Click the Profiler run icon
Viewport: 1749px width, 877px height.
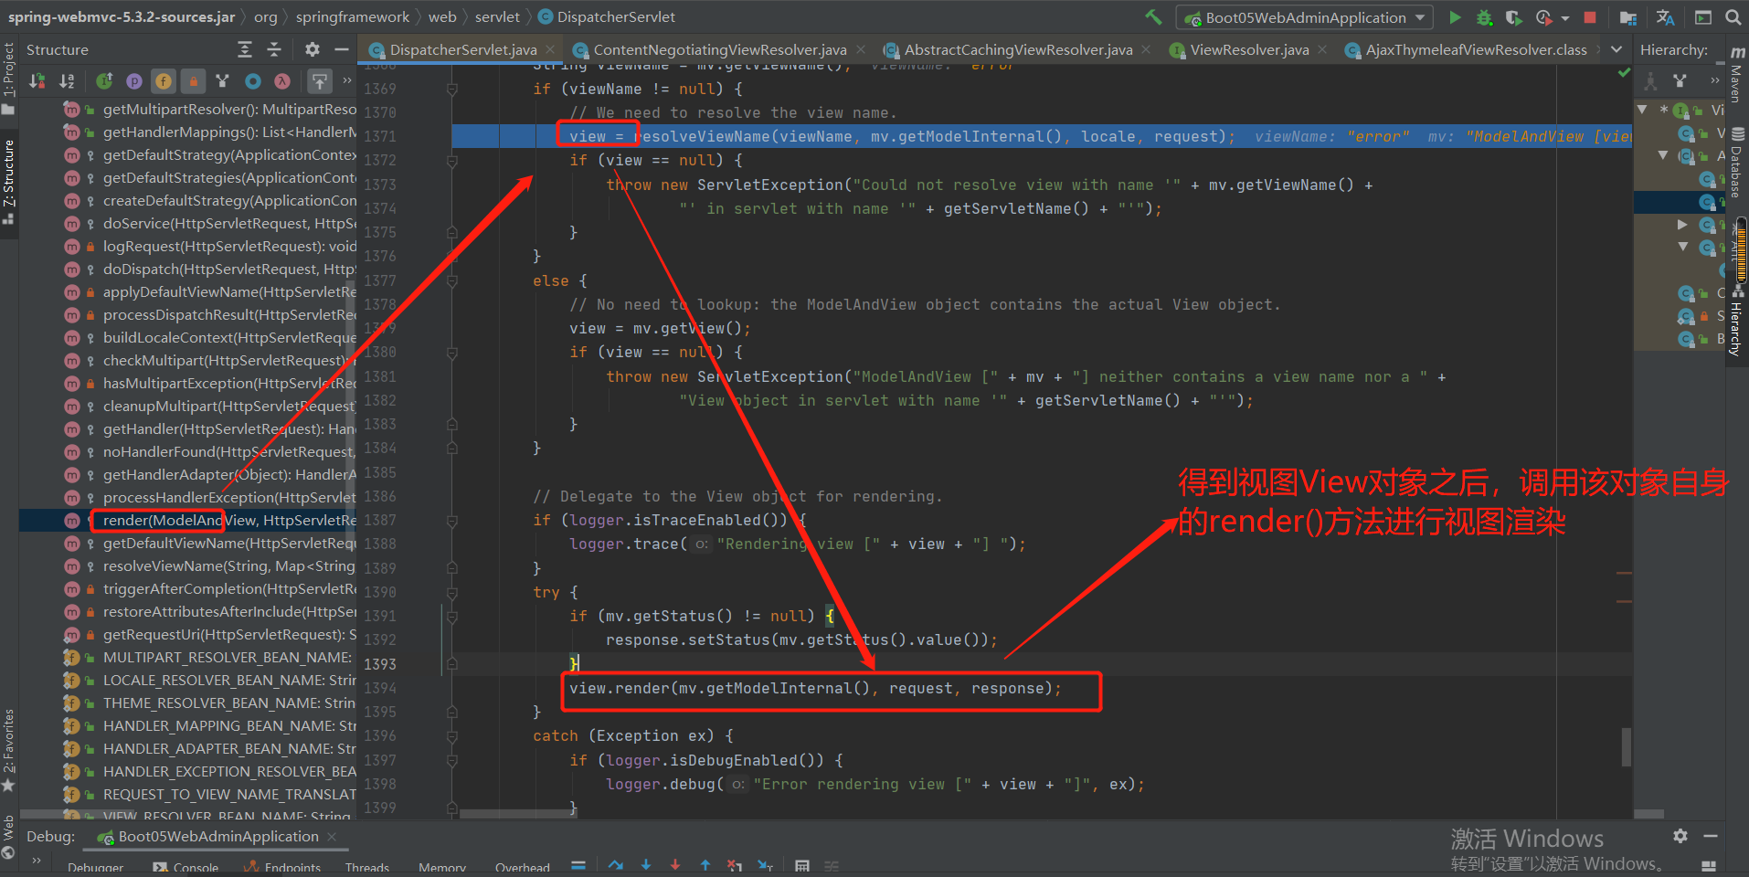coord(1543,17)
